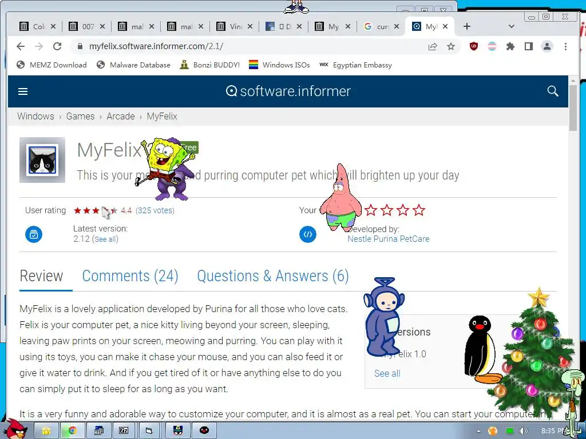Go to the Games breadcrumb
Image resolution: width=586 pixels, height=439 pixels.
point(80,117)
